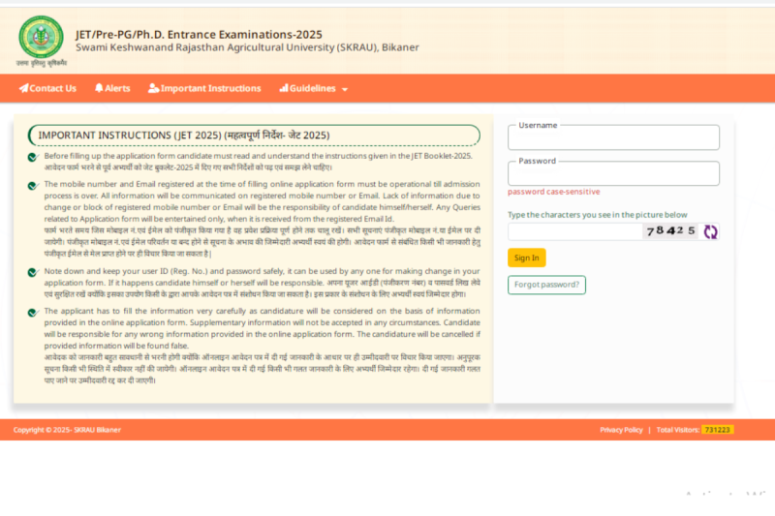
Task: Click the check icon beside the JET Booklet instruction
Action: 32,157
